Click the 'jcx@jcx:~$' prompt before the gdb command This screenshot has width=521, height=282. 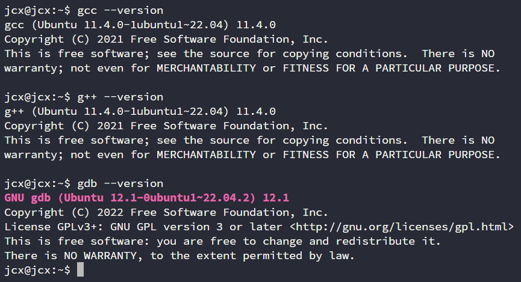tap(37, 183)
